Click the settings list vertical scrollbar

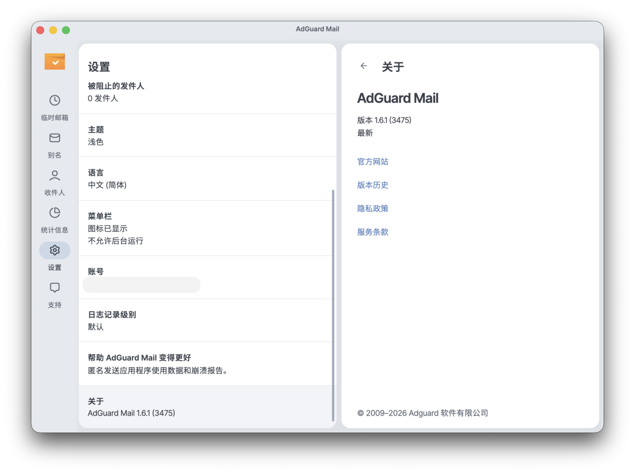[x=333, y=305]
